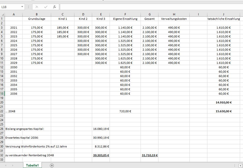Click inside the formula bar input
Viewport: 243px width, 168px height.
149,7
